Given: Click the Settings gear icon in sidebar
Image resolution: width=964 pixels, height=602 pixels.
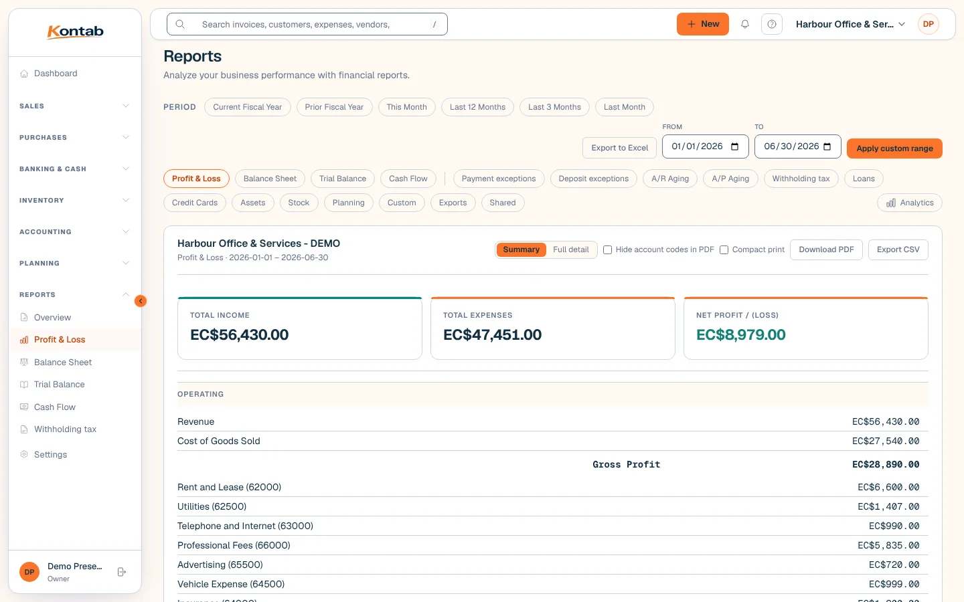Looking at the screenshot, I should (24, 455).
